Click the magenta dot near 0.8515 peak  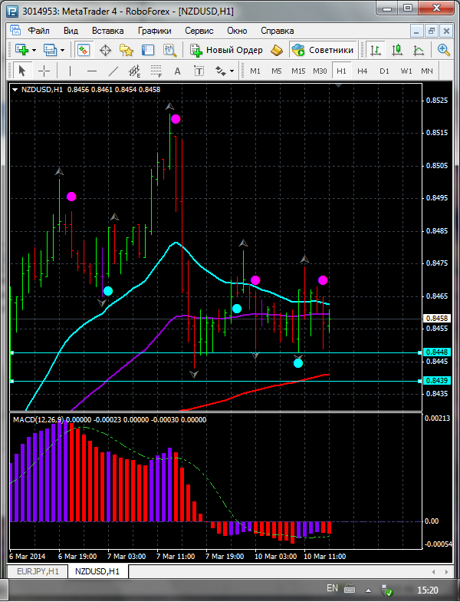176,119
